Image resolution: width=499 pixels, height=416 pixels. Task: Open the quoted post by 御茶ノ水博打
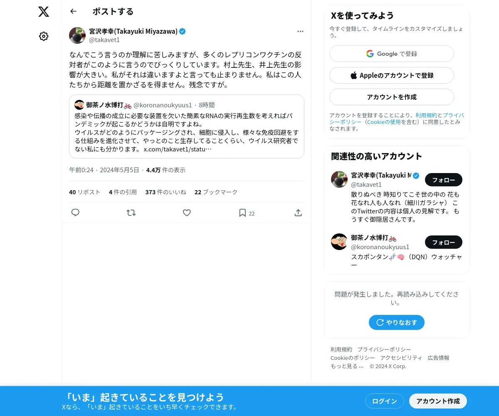click(187, 126)
